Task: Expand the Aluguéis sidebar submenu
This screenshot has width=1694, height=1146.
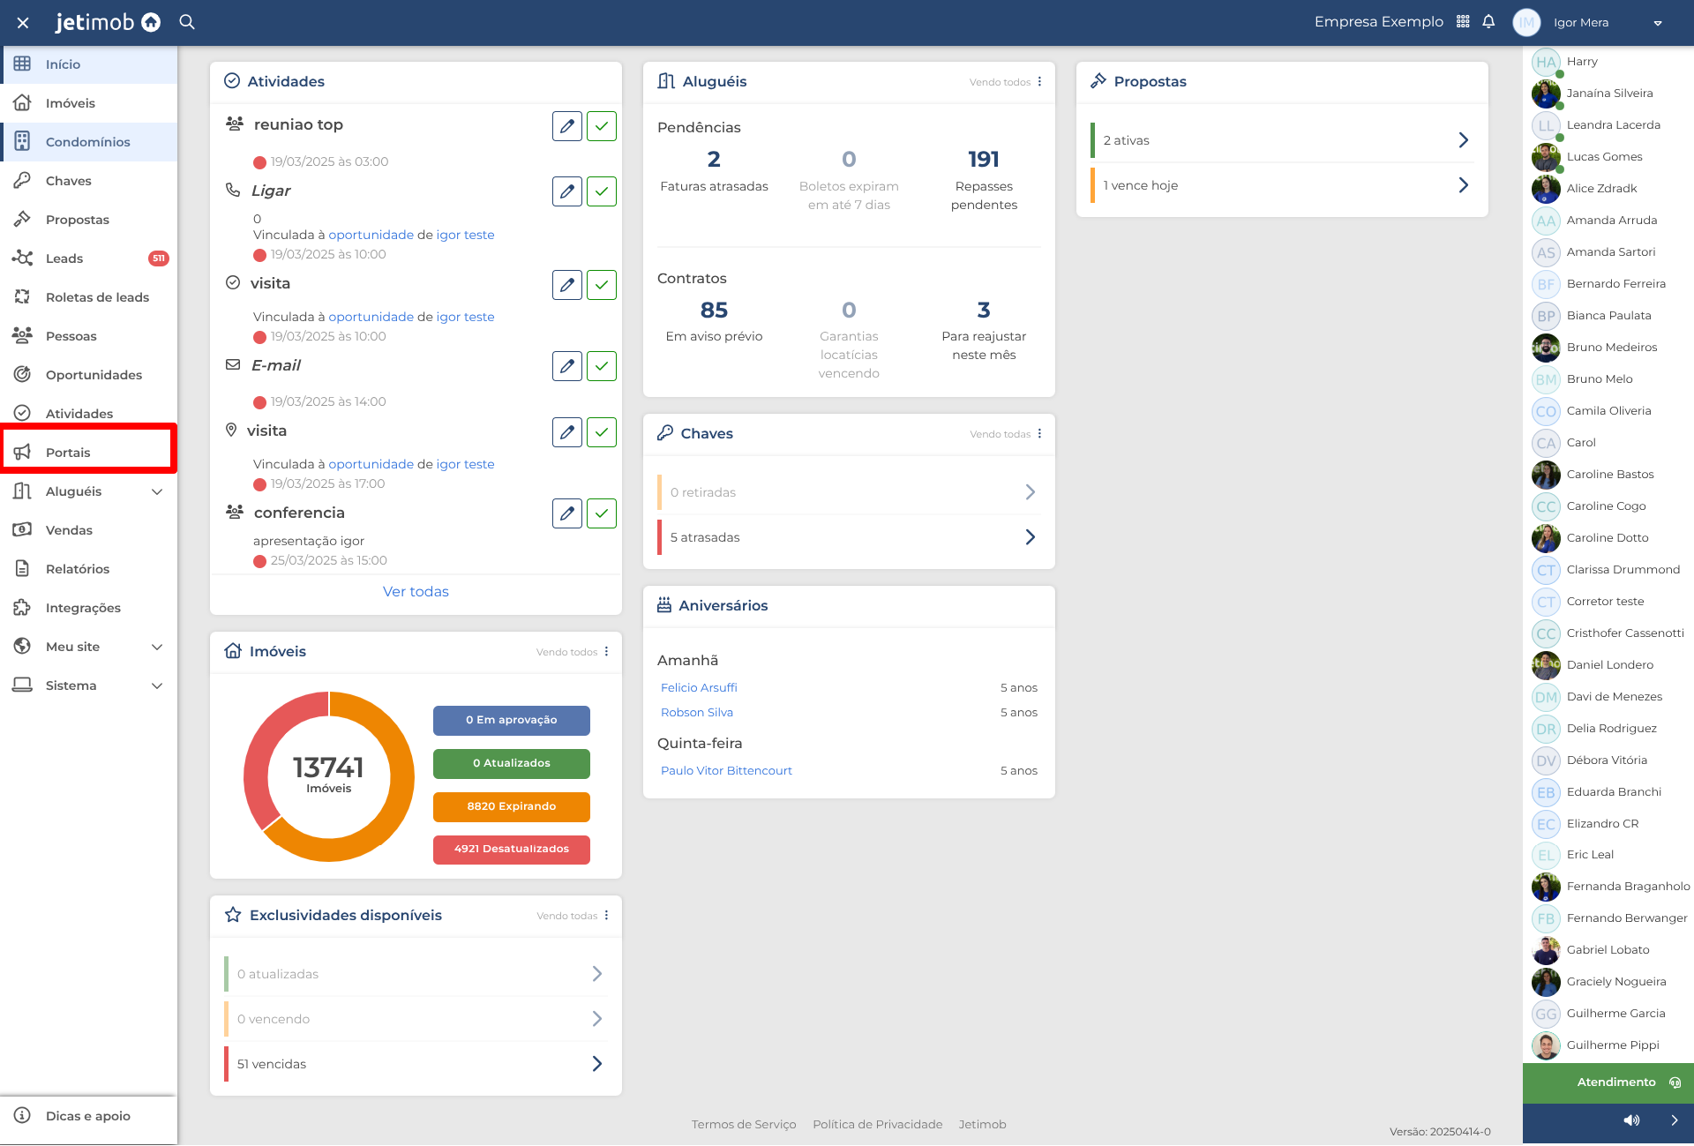Action: 157,491
